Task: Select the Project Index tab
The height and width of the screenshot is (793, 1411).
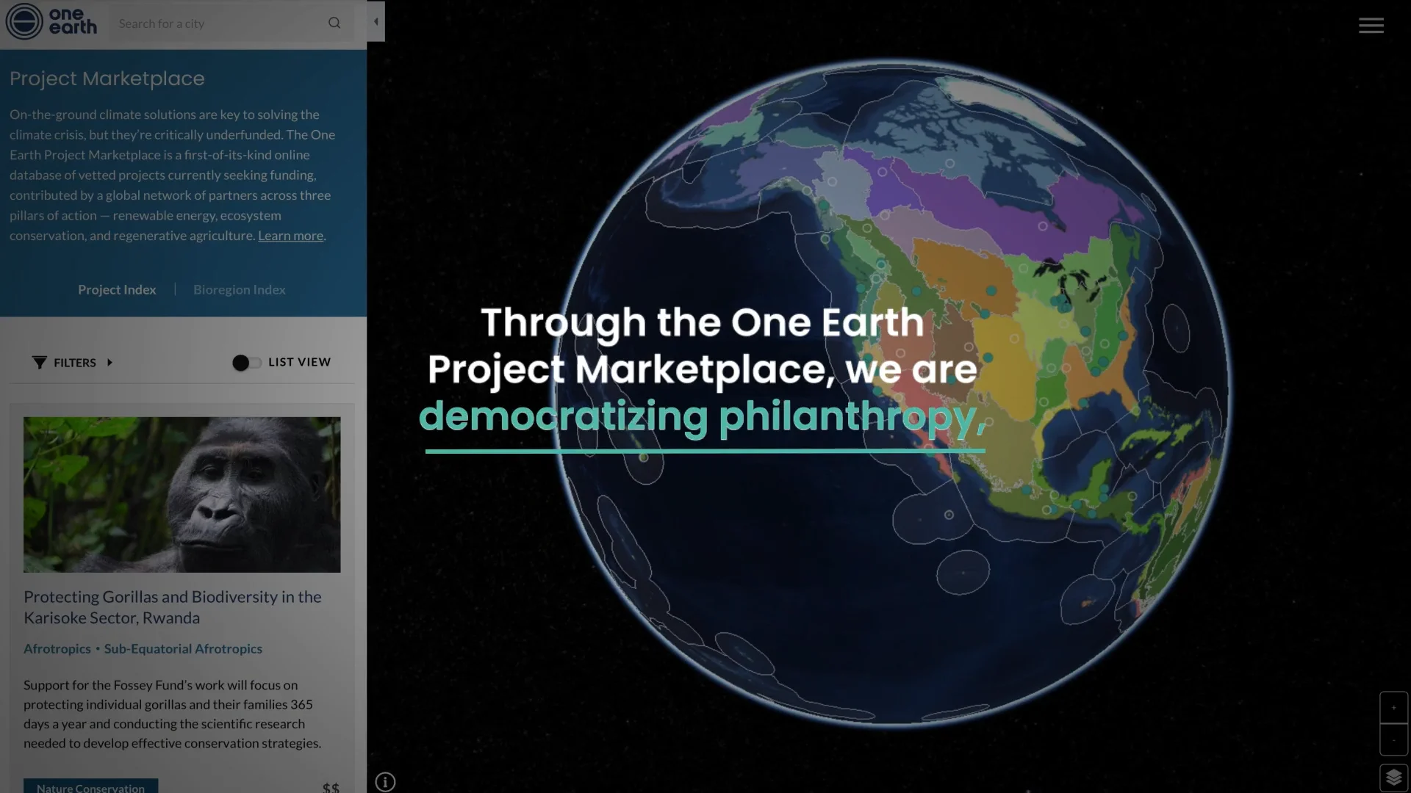Action: (117, 289)
